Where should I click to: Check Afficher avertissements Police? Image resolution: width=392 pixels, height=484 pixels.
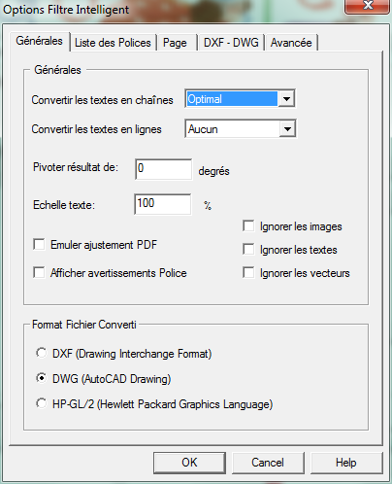coord(39,272)
